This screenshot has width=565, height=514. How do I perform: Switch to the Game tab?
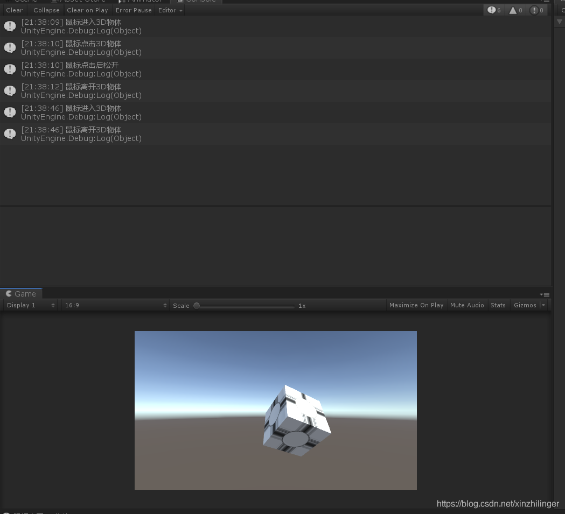[x=21, y=293]
